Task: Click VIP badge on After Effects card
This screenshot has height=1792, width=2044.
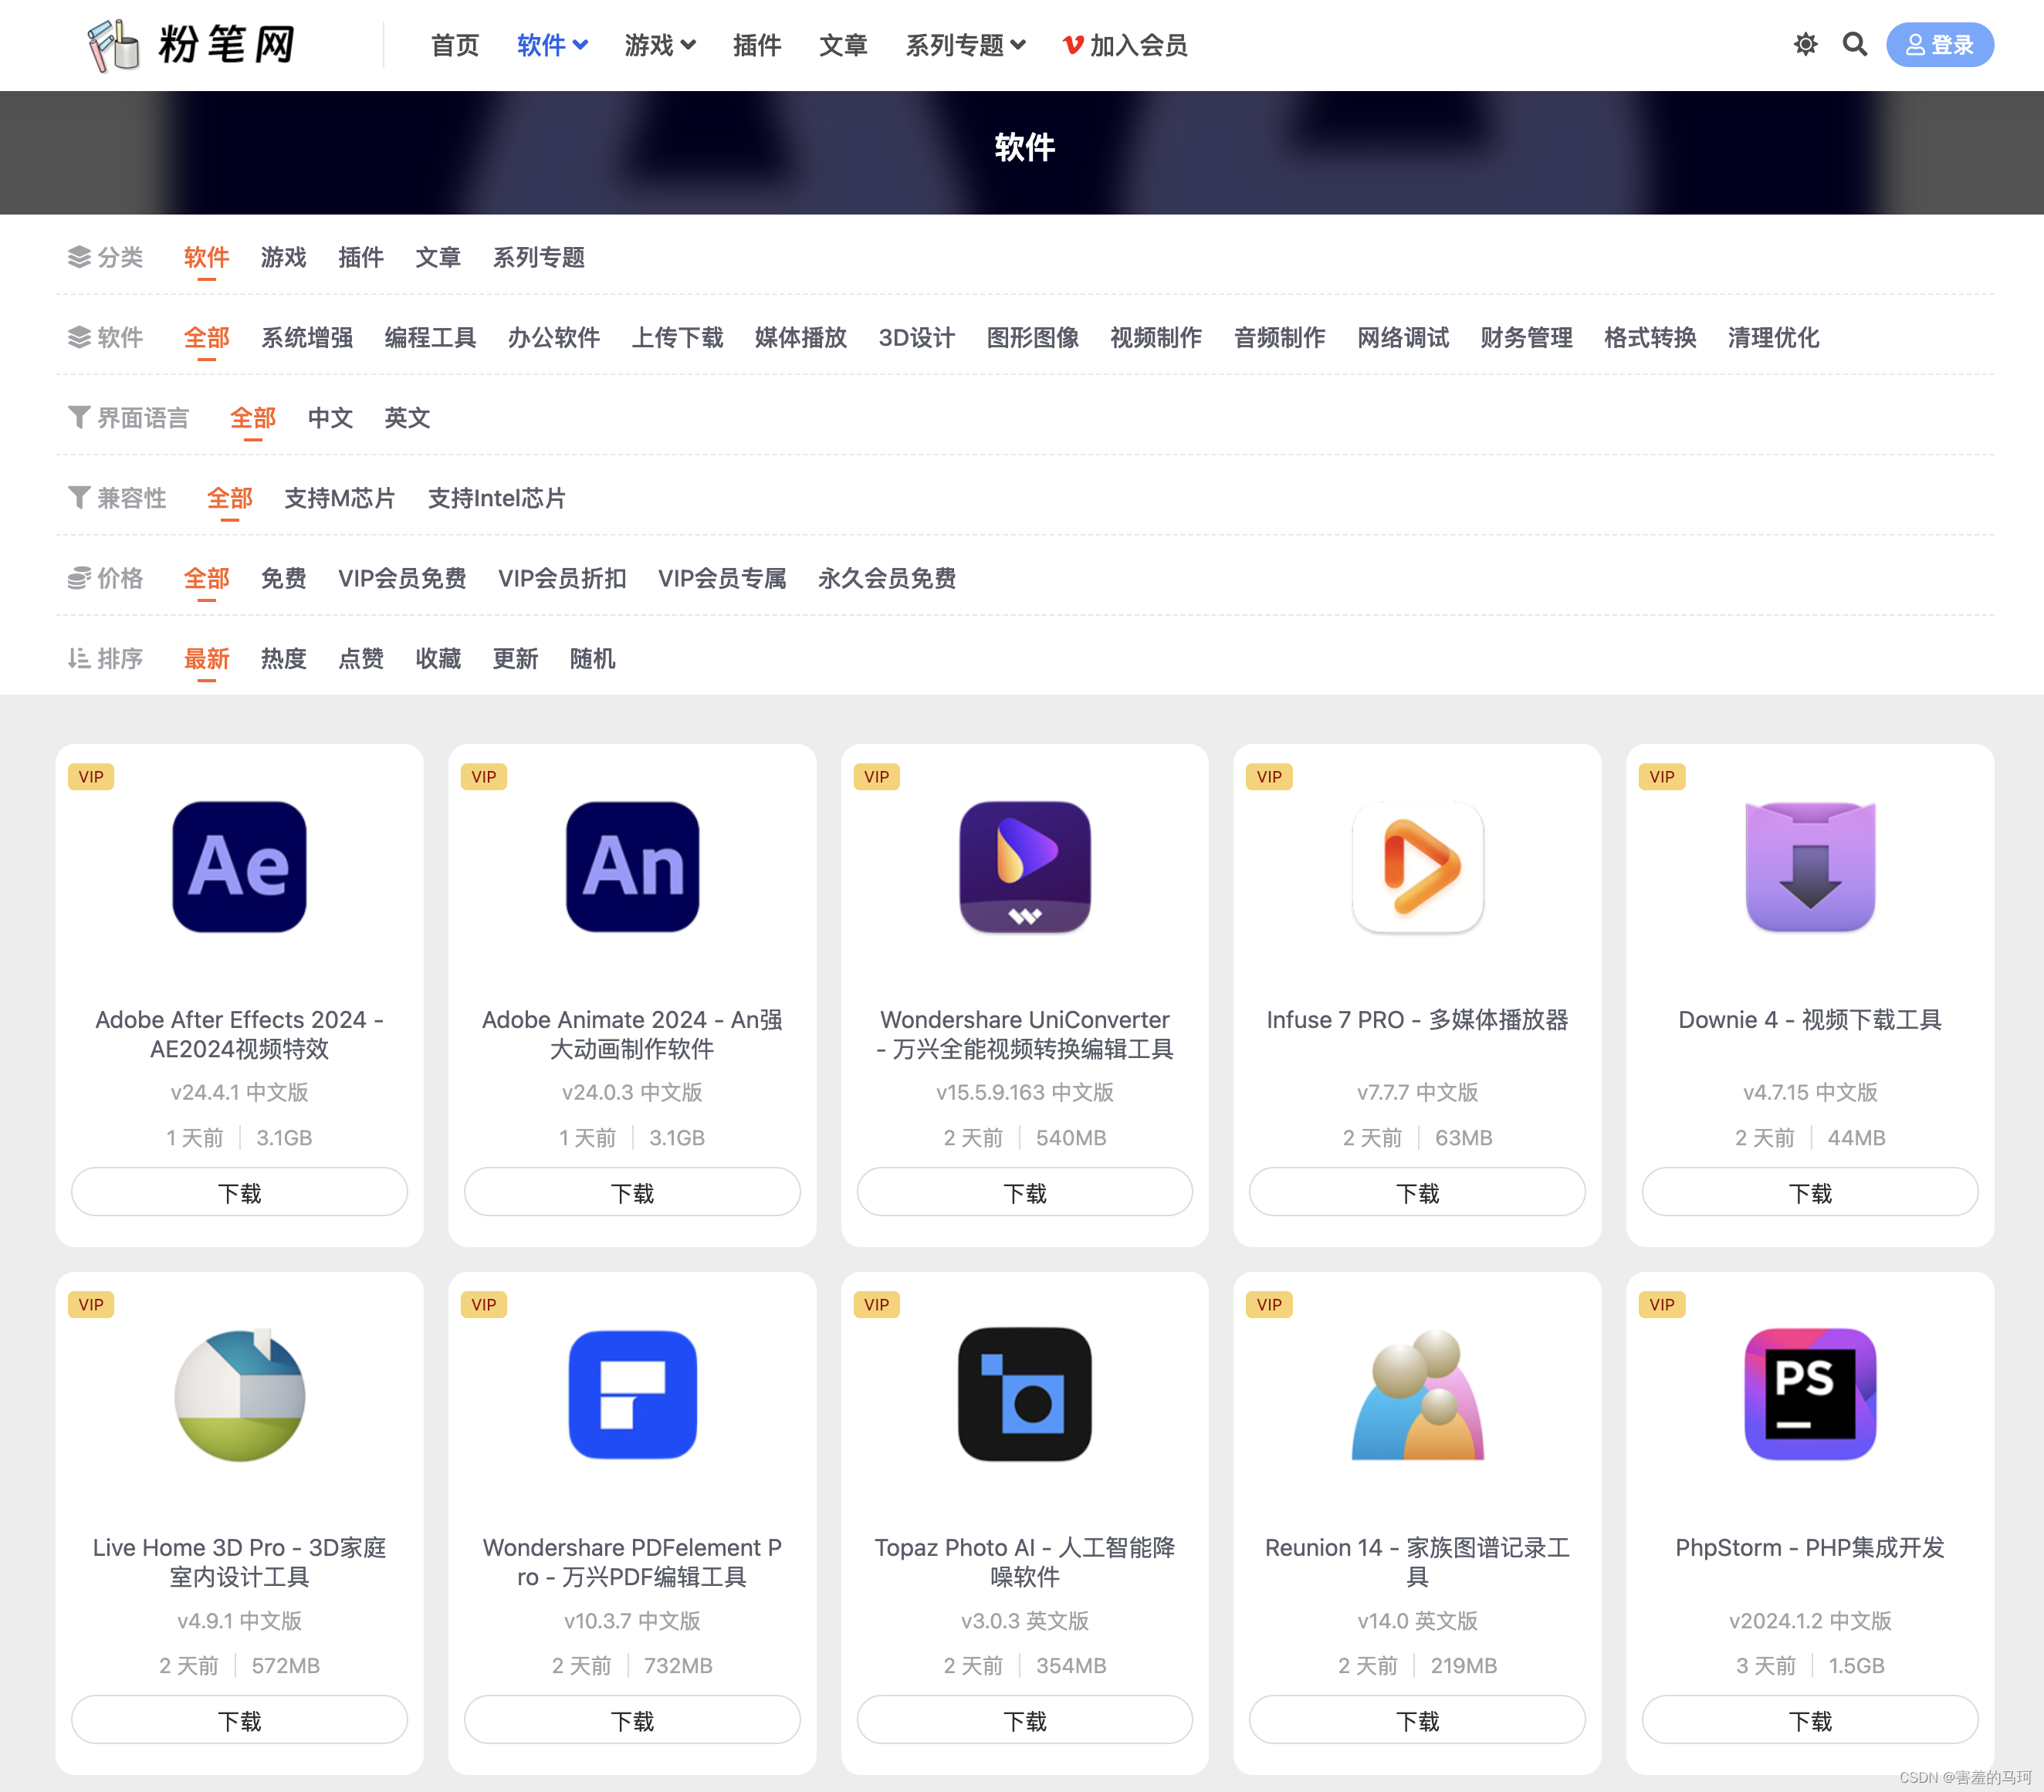Action: tap(91, 777)
